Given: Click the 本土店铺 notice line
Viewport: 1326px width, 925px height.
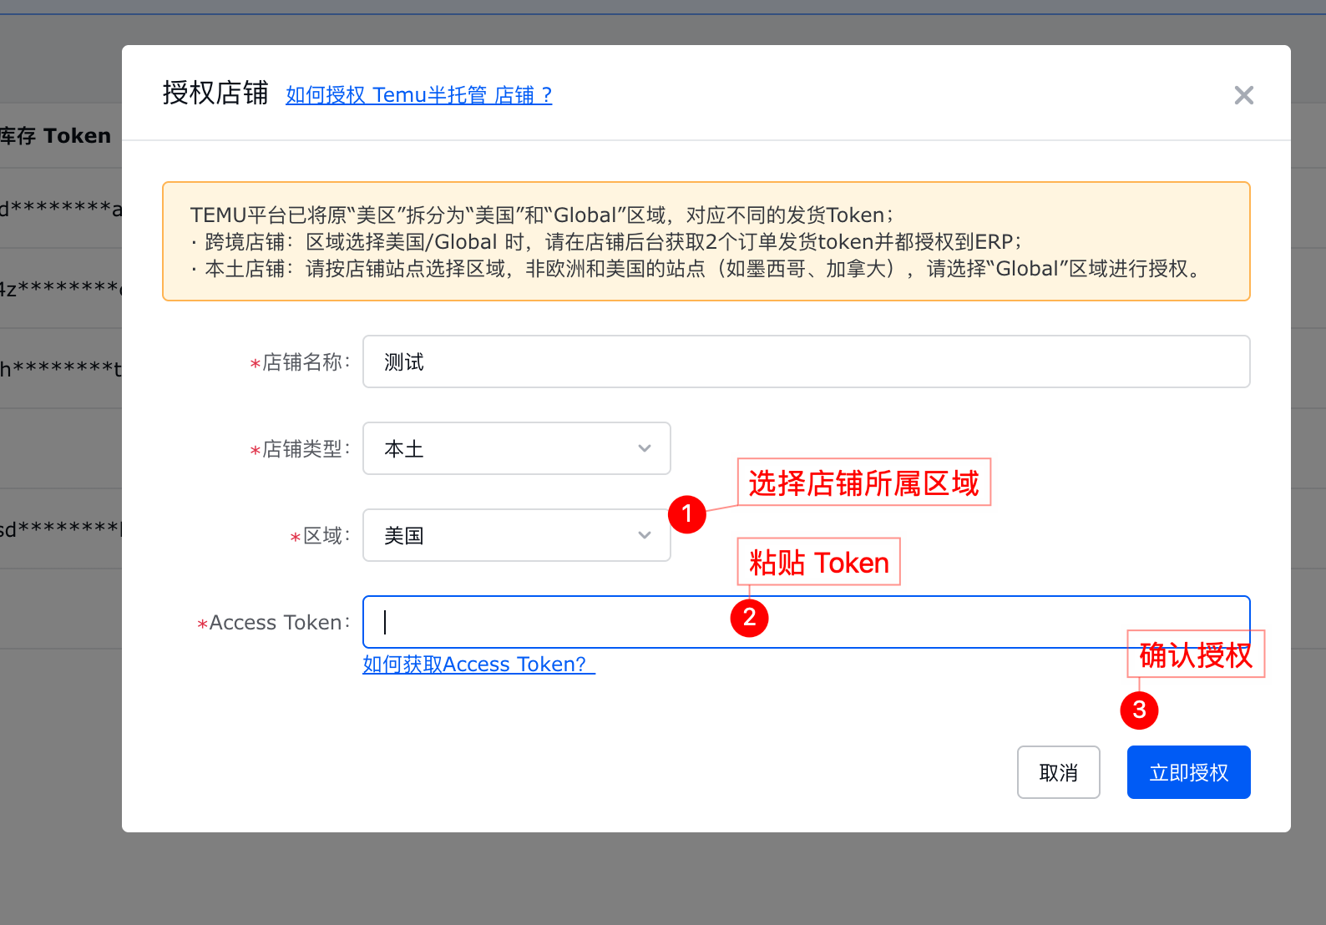Looking at the screenshot, I should [697, 269].
